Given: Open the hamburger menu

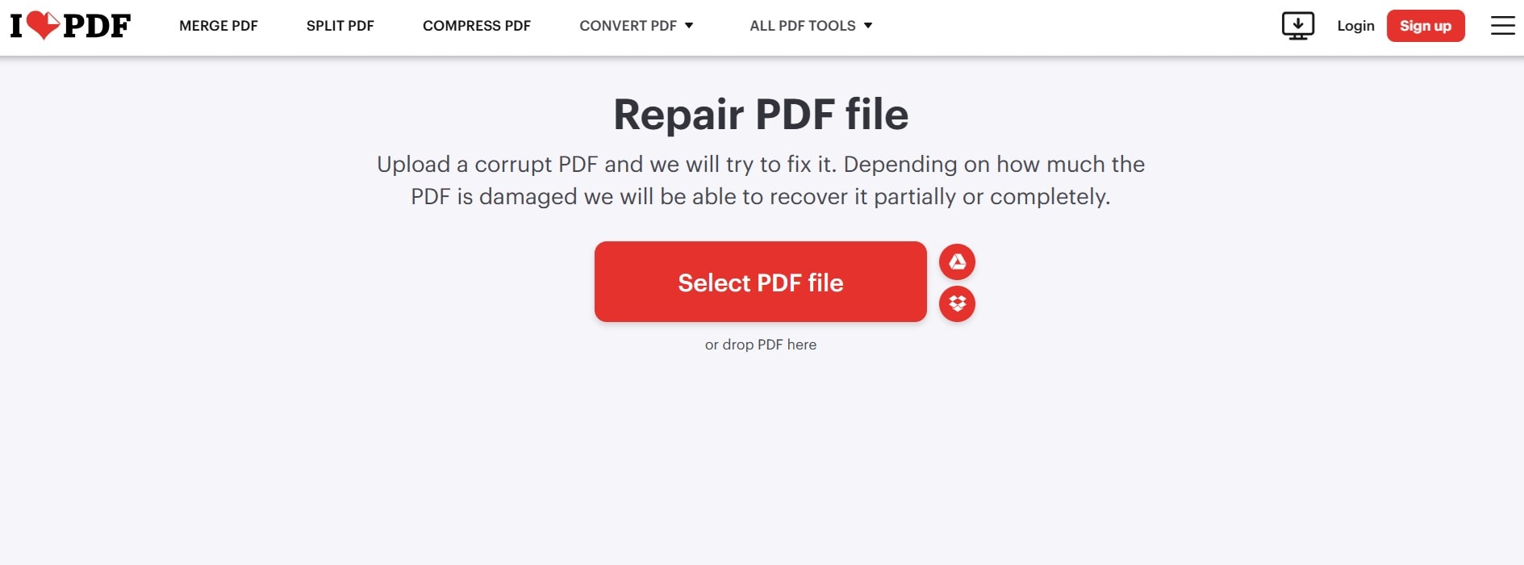Looking at the screenshot, I should (1502, 26).
